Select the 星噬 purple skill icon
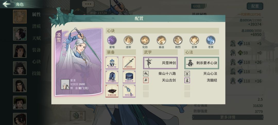The image size is (278, 125). click(x=112, y=40)
